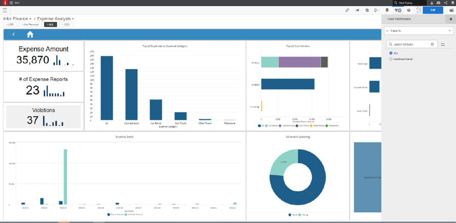Expand the Expense Analysis breadcrumb dropdown

point(72,19)
